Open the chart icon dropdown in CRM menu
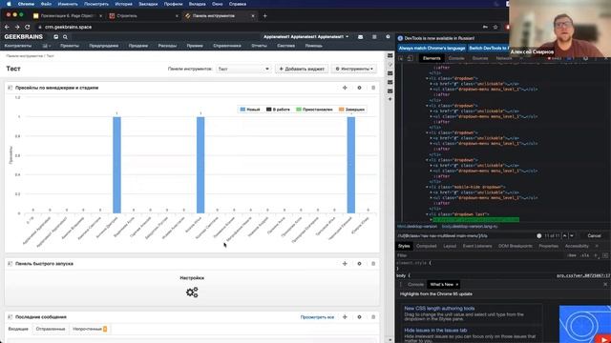Viewport: 611px width, 343px height. (x=47, y=46)
